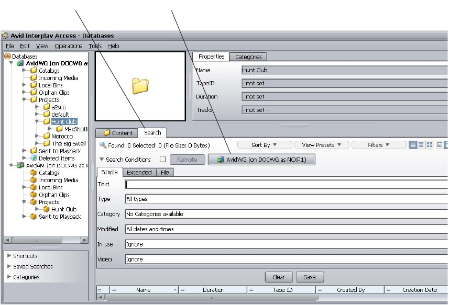Open the View menu
Screen dimensions: 449x305
(42, 46)
